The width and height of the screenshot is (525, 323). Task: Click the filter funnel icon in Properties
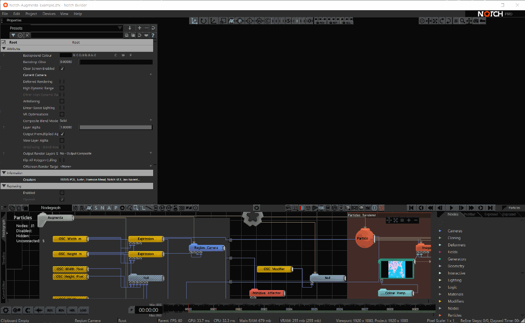click(13, 35)
